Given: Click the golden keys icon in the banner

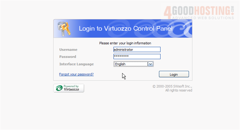Looking at the screenshot, I should (64, 29).
